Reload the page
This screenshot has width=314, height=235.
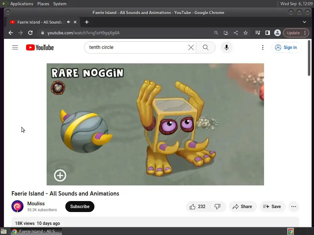pyautogui.click(x=30, y=33)
